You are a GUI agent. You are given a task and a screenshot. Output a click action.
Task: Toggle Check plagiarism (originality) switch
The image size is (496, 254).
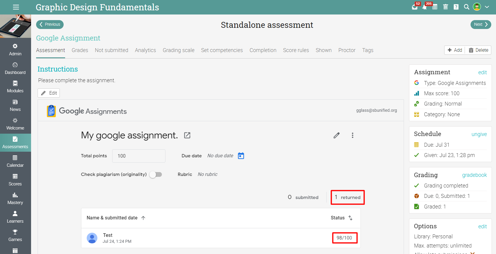[156, 174]
